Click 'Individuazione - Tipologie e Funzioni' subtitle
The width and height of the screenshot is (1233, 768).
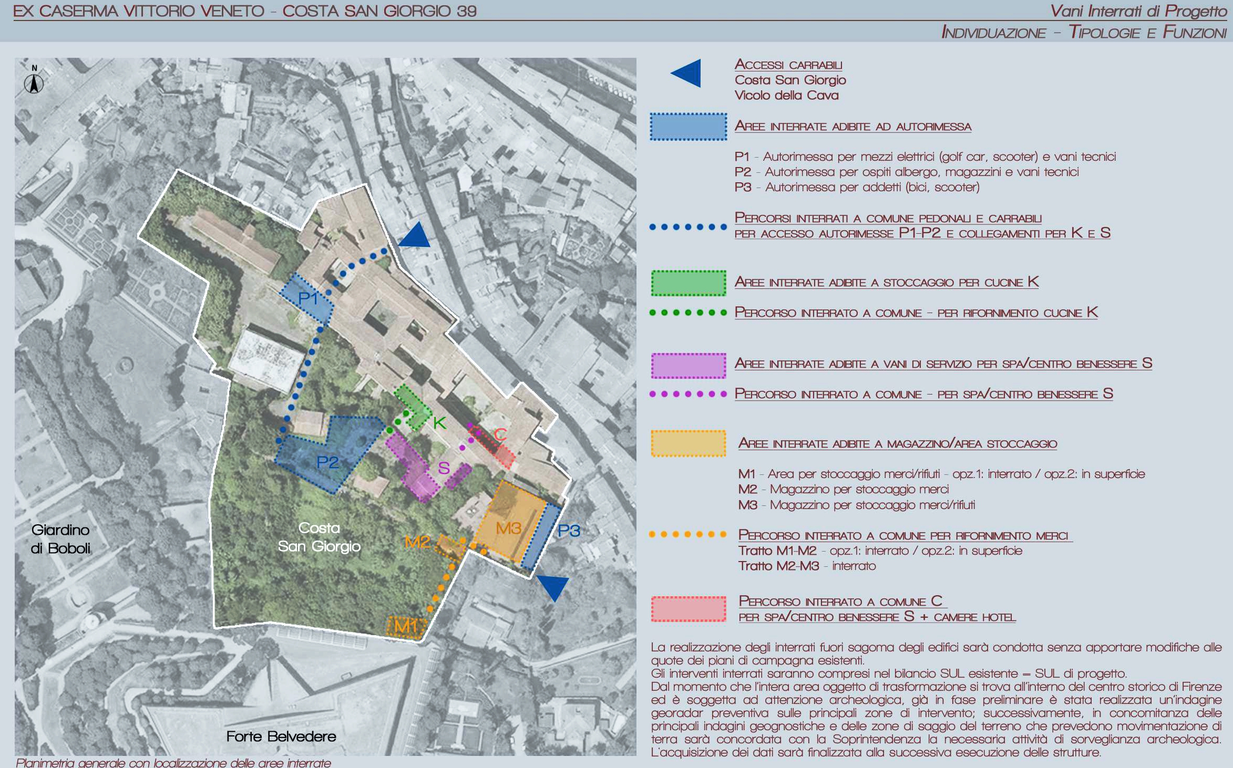point(1084,32)
